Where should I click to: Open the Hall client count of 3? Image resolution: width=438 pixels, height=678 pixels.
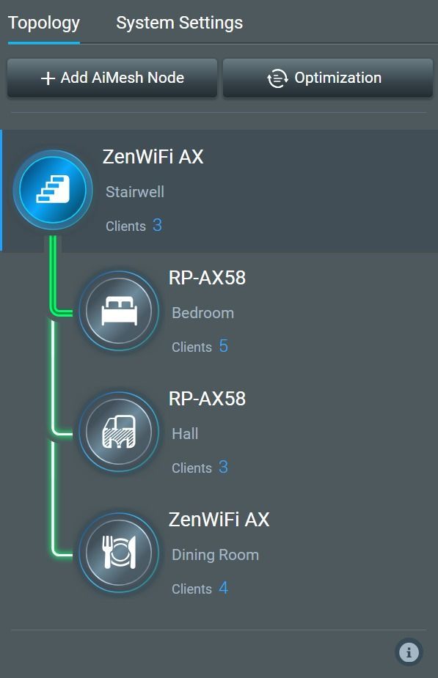tap(223, 467)
